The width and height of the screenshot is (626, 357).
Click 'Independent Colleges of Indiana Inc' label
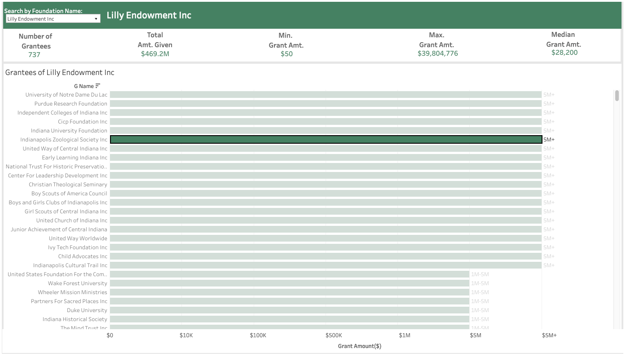(x=62, y=113)
